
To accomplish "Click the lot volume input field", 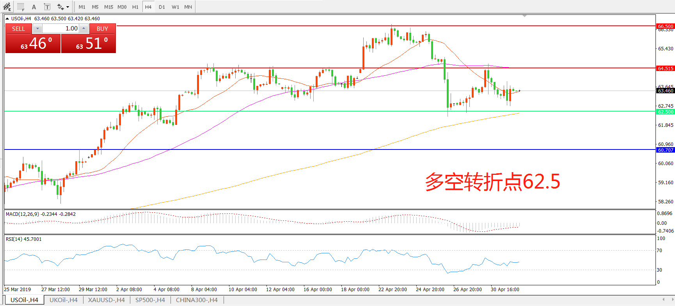I will tap(60, 28).
